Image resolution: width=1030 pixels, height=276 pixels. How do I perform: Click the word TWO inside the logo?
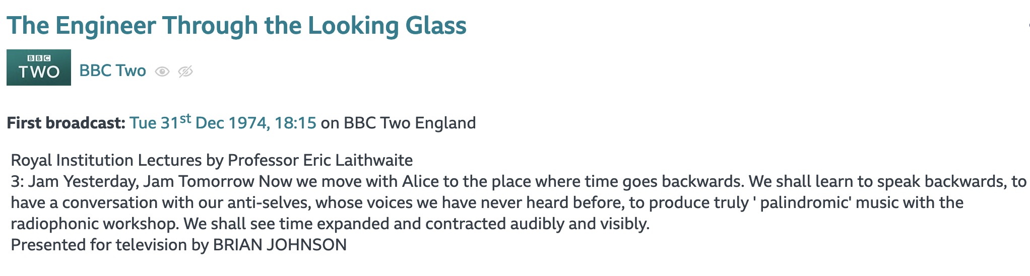[x=39, y=72]
